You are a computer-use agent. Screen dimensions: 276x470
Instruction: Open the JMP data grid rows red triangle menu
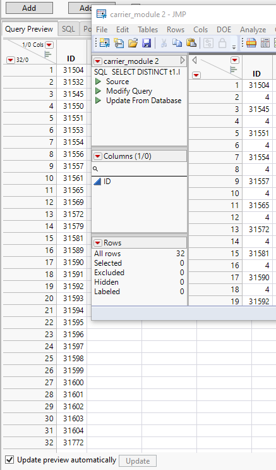196,75
